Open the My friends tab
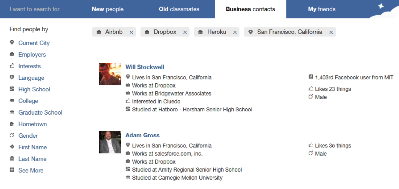The image size is (399, 189). click(x=322, y=9)
